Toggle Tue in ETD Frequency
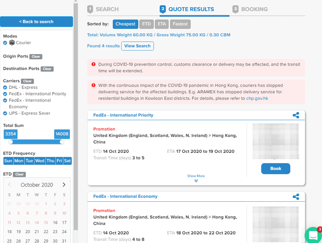 coord(29,161)
